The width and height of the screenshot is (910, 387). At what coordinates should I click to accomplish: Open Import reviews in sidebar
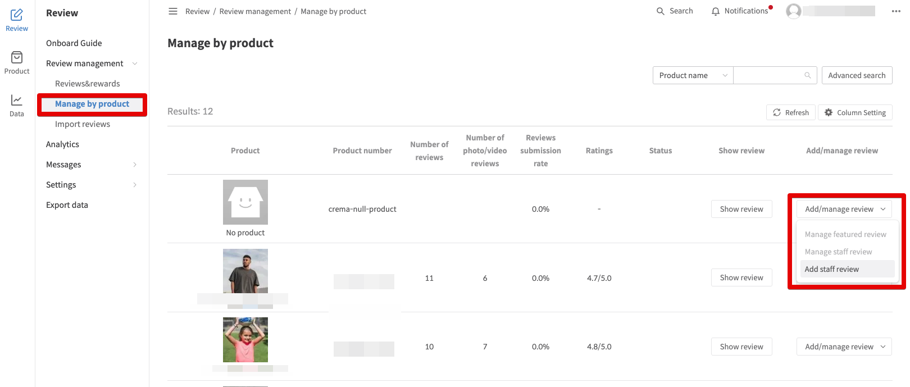[x=83, y=124]
